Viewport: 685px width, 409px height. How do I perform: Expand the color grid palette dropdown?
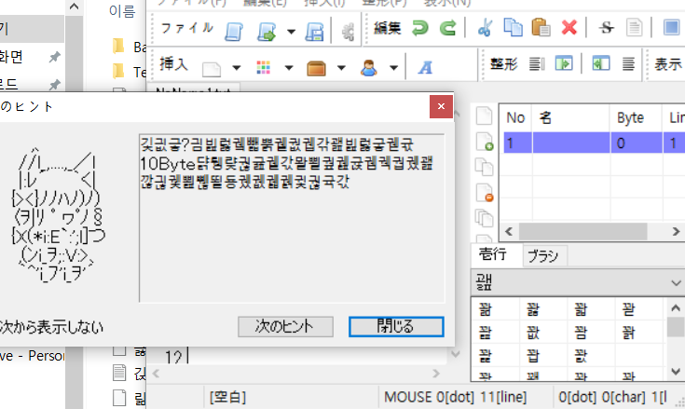coord(288,68)
